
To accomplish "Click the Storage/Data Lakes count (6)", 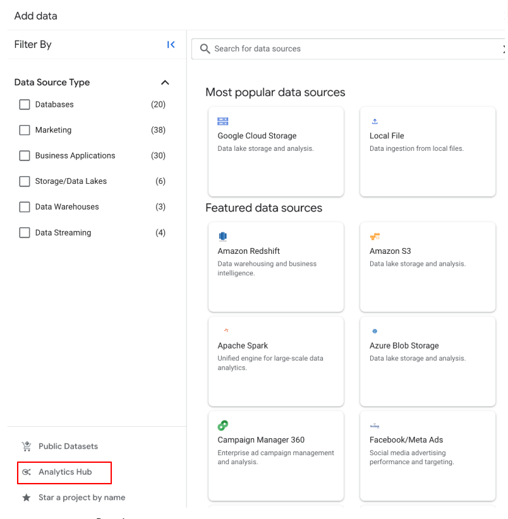I will (160, 181).
